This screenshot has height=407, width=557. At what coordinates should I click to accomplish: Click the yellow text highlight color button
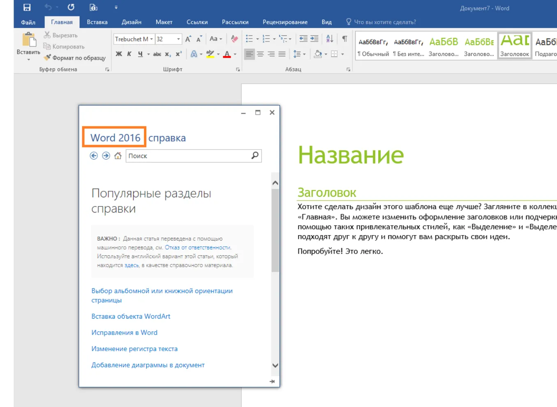pos(210,54)
